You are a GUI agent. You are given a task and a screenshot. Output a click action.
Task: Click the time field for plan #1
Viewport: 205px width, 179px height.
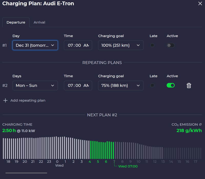[78, 45]
